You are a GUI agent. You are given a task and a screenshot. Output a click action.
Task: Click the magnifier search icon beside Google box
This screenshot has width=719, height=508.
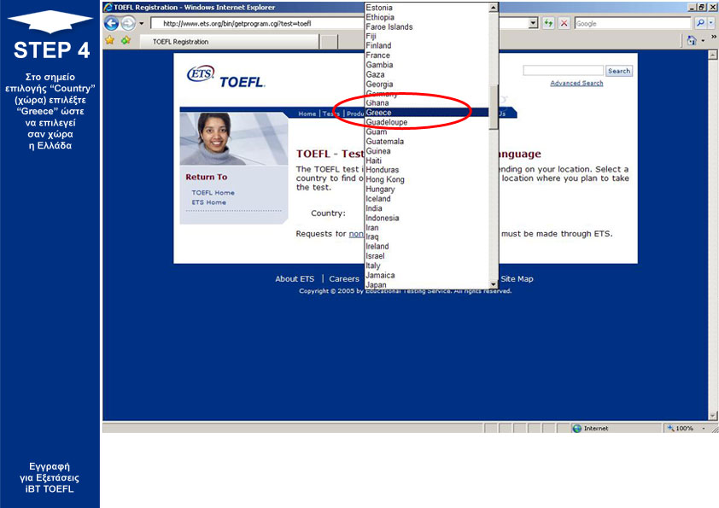point(699,23)
